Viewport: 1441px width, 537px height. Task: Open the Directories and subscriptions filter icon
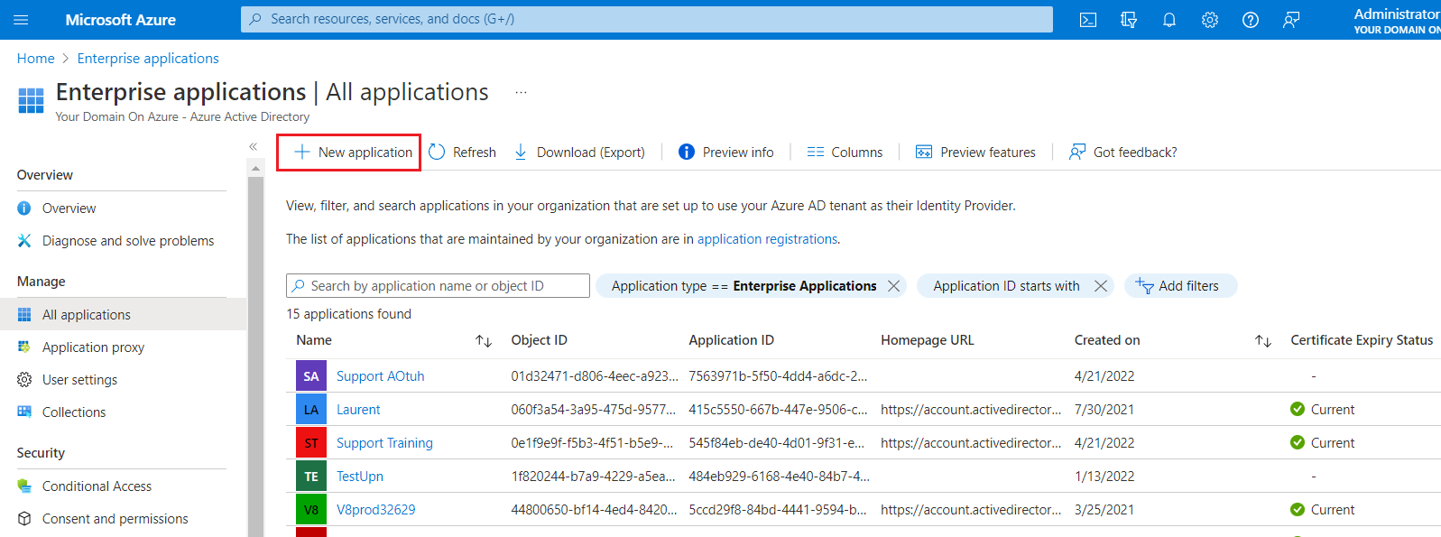pos(1129,20)
